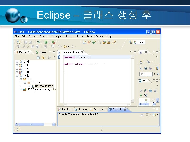Click the Forward navigation arrow icon
This screenshot has width=190, height=142.
[x=72, y=47]
